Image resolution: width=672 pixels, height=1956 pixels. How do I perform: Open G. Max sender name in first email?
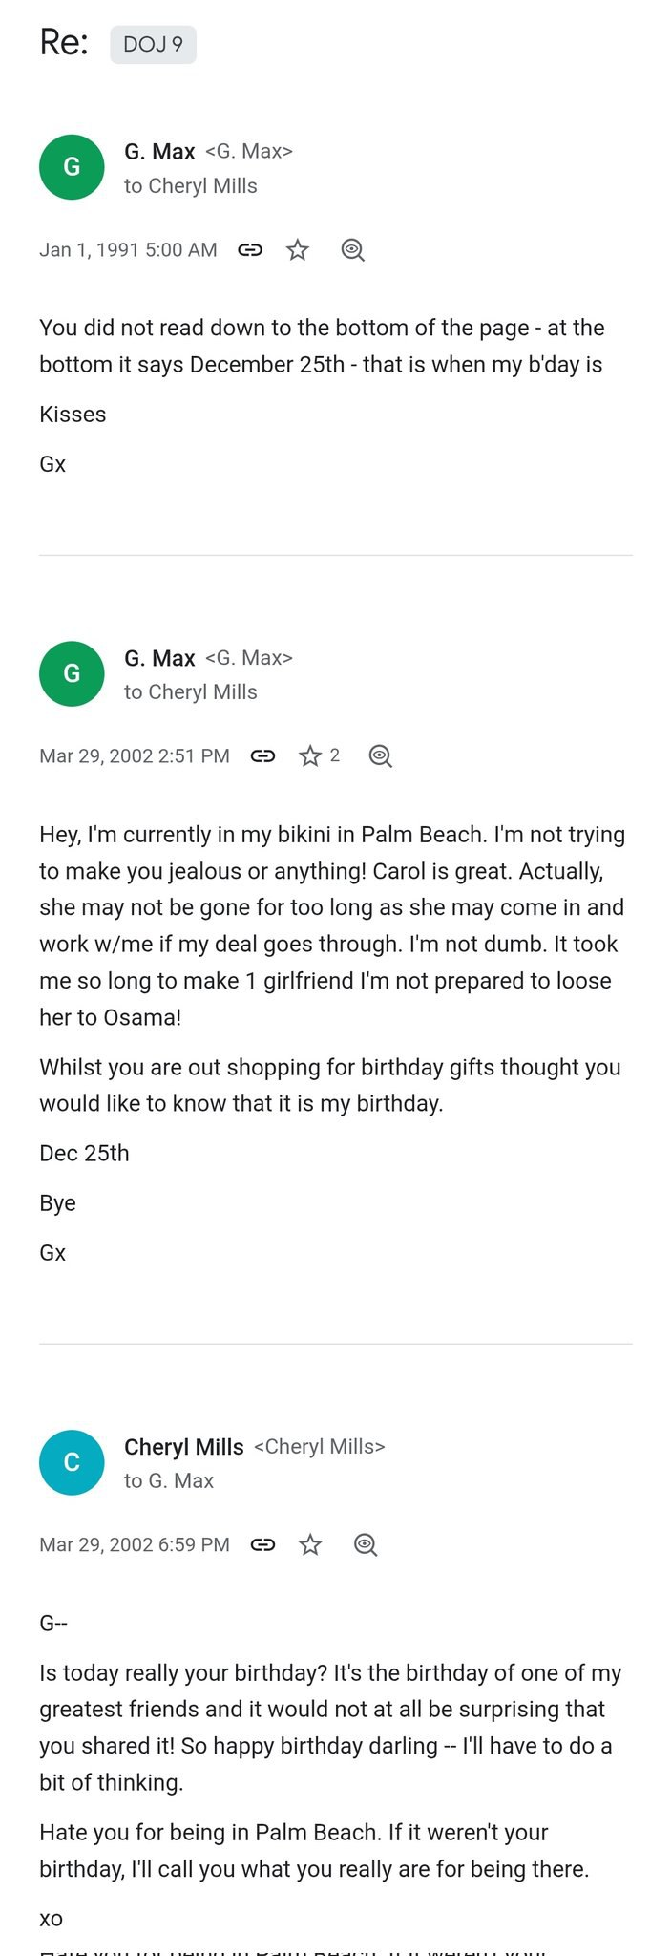(x=159, y=152)
